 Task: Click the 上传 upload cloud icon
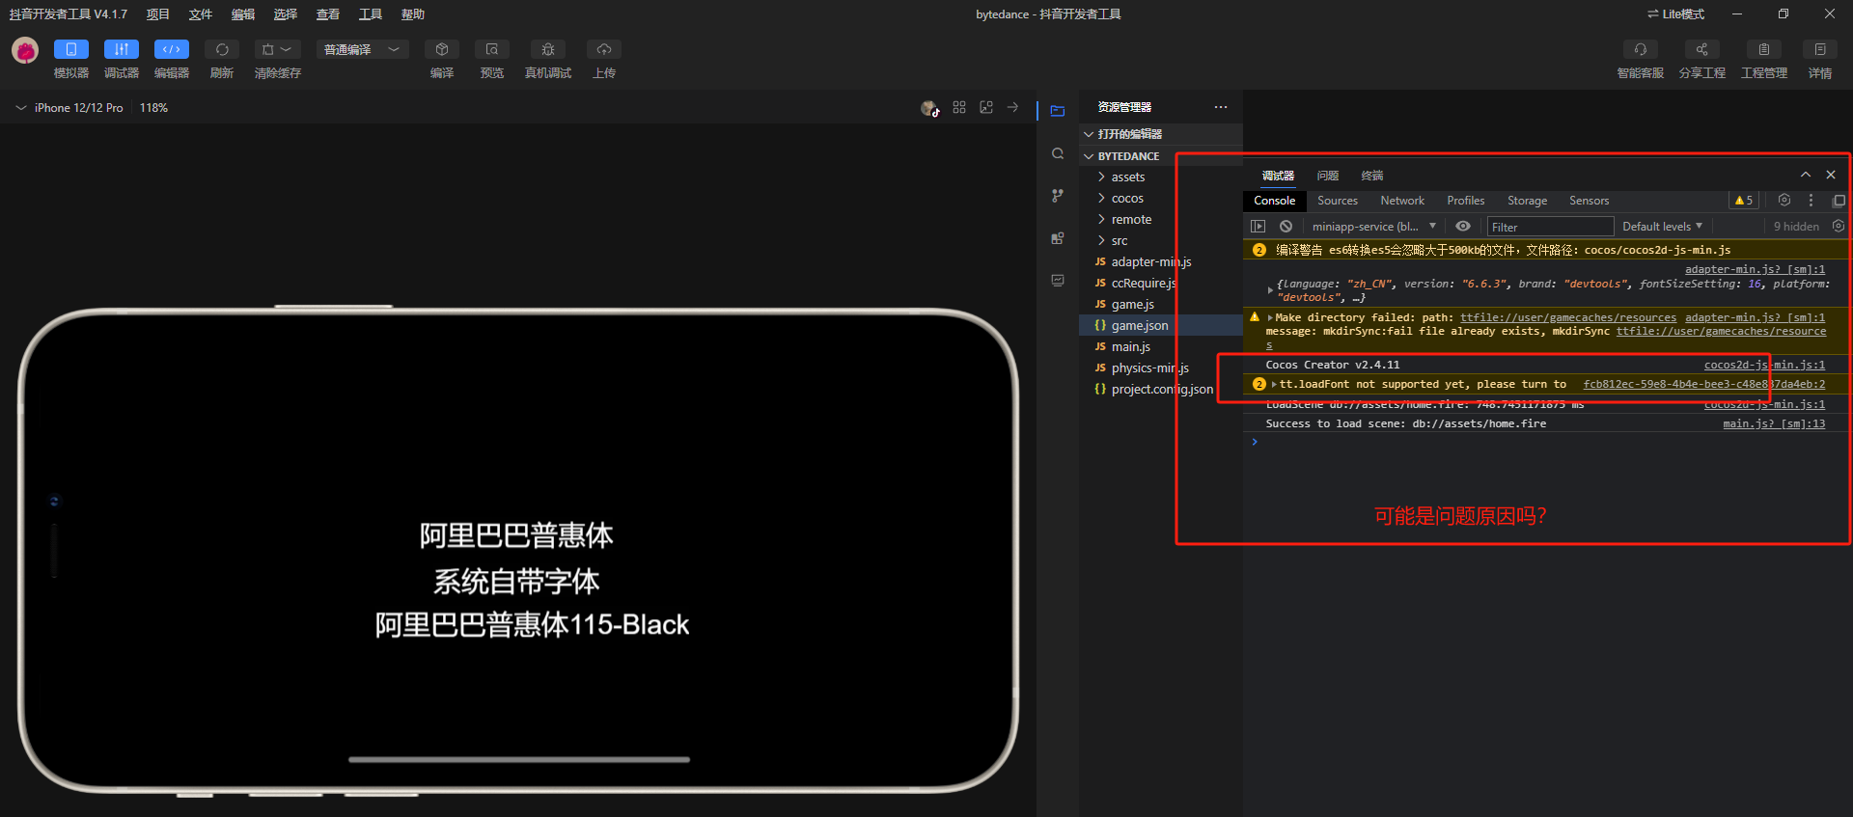604,49
